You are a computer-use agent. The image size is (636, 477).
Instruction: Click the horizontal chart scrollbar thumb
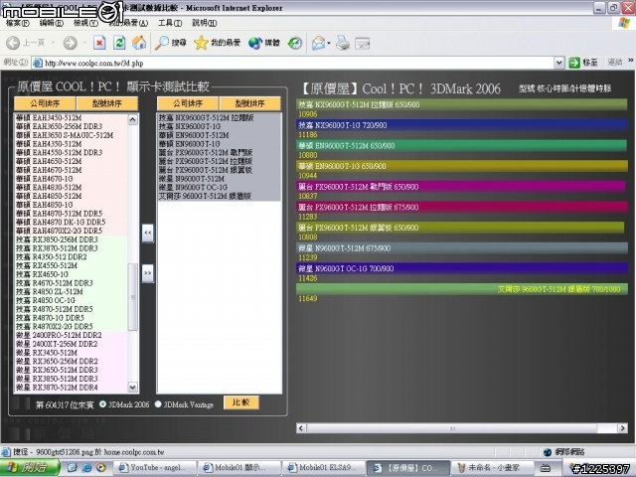(452, 428)
